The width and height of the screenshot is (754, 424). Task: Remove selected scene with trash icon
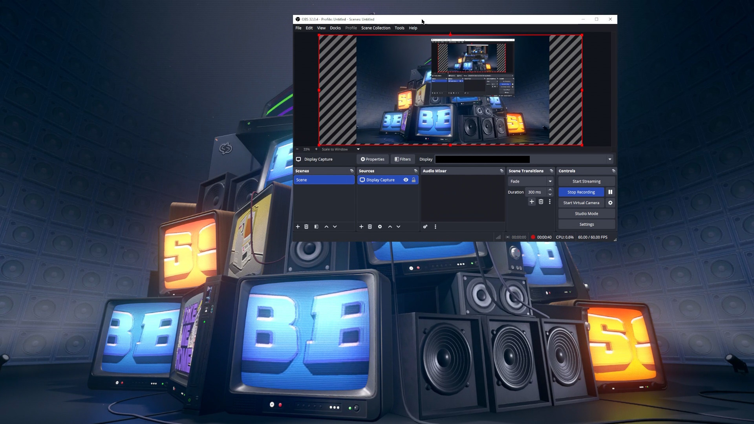[x=306, y=227]
